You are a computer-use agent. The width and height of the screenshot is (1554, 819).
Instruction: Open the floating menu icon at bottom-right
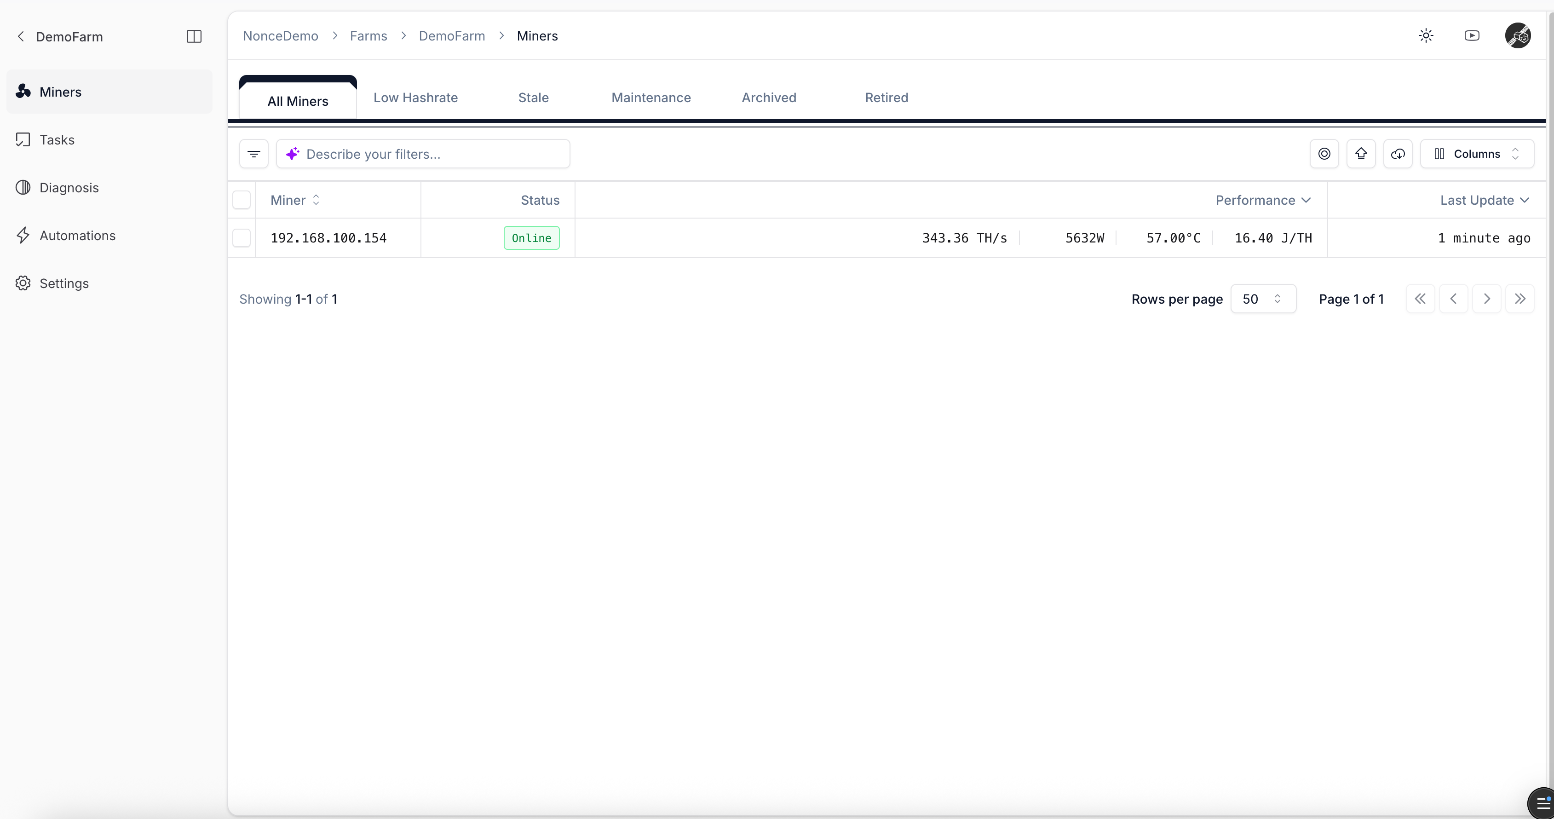pyautogui.click(x=1542, y=803)
